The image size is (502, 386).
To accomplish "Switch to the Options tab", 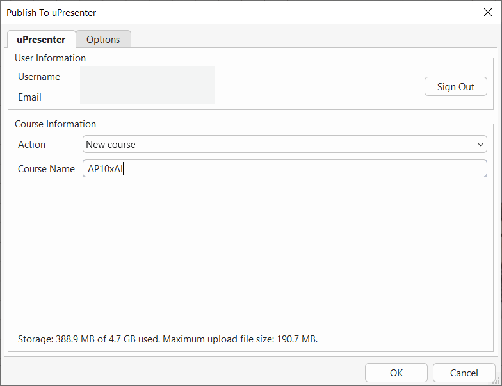I will [x=103, y=40].
